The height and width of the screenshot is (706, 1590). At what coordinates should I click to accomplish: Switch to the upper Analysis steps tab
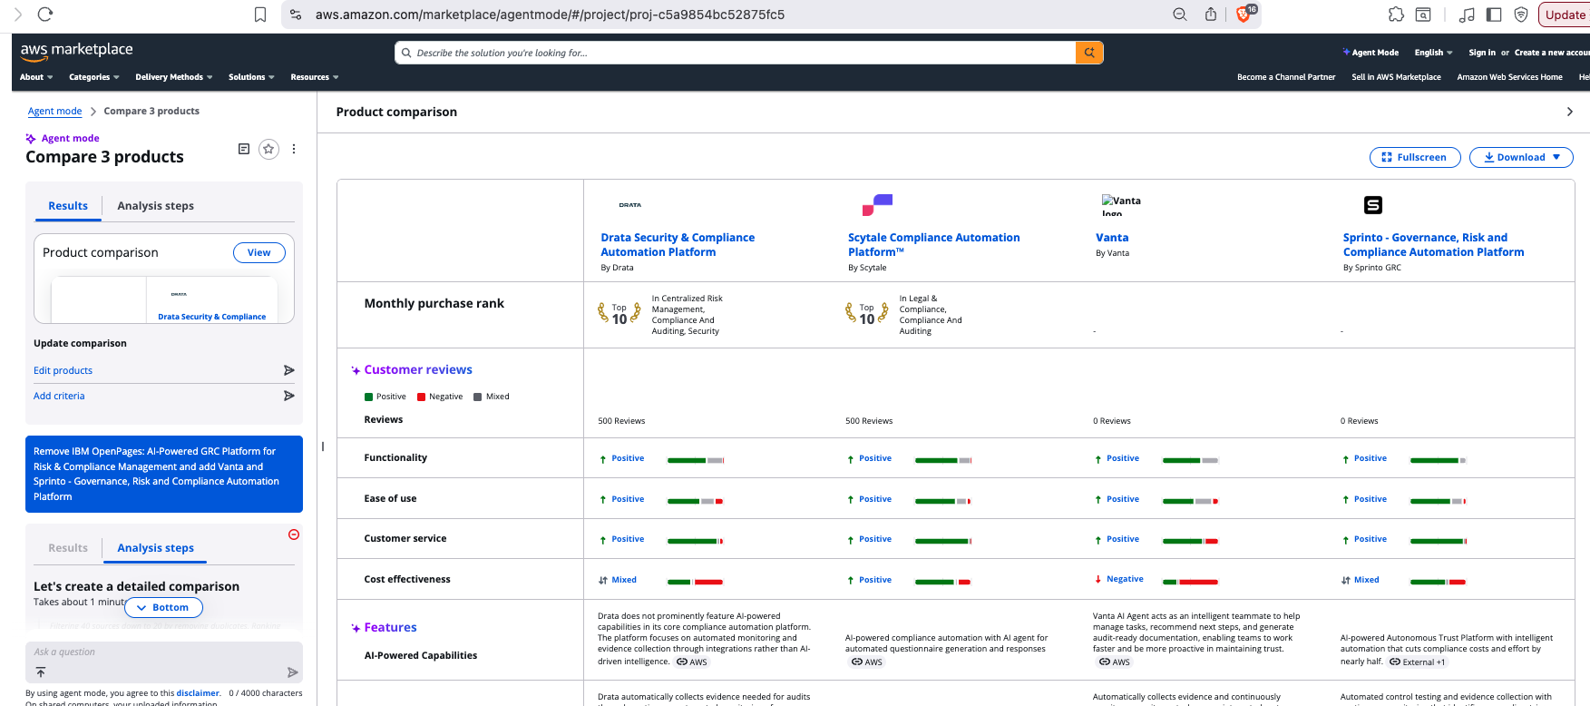coord(155,206)
